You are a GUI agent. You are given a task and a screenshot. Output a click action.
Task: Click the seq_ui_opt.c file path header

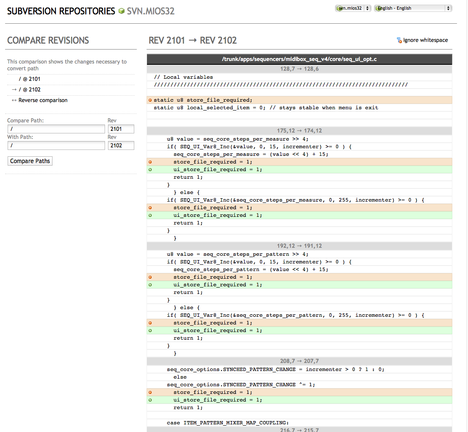299,59
